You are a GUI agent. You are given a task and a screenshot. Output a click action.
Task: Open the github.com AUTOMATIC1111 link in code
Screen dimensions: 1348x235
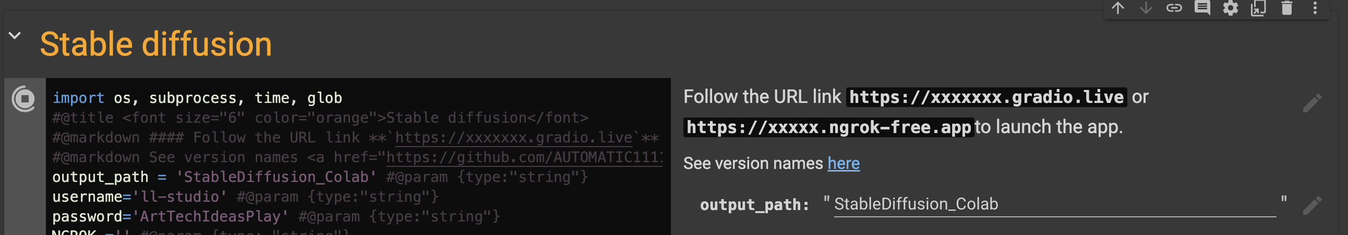(x=523, y=158)
